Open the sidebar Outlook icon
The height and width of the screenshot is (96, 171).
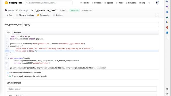tap(167, 33)
